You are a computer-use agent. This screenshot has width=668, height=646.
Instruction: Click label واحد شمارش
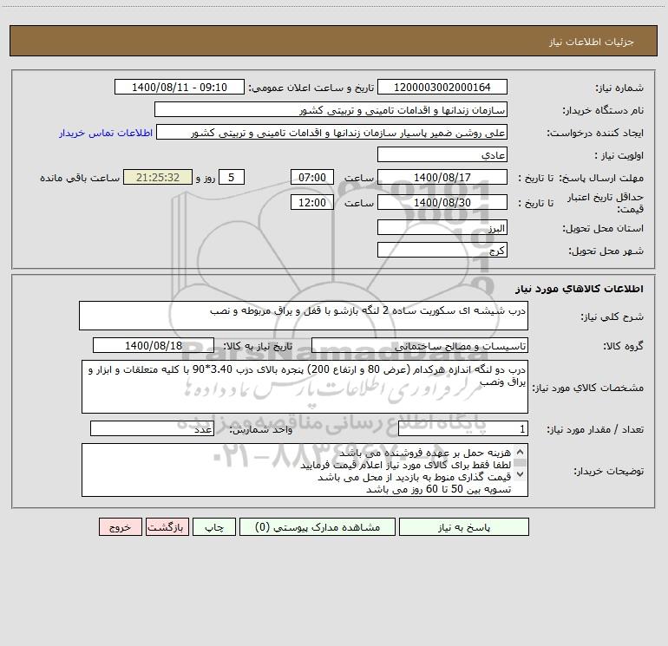[x=261, y=430]
